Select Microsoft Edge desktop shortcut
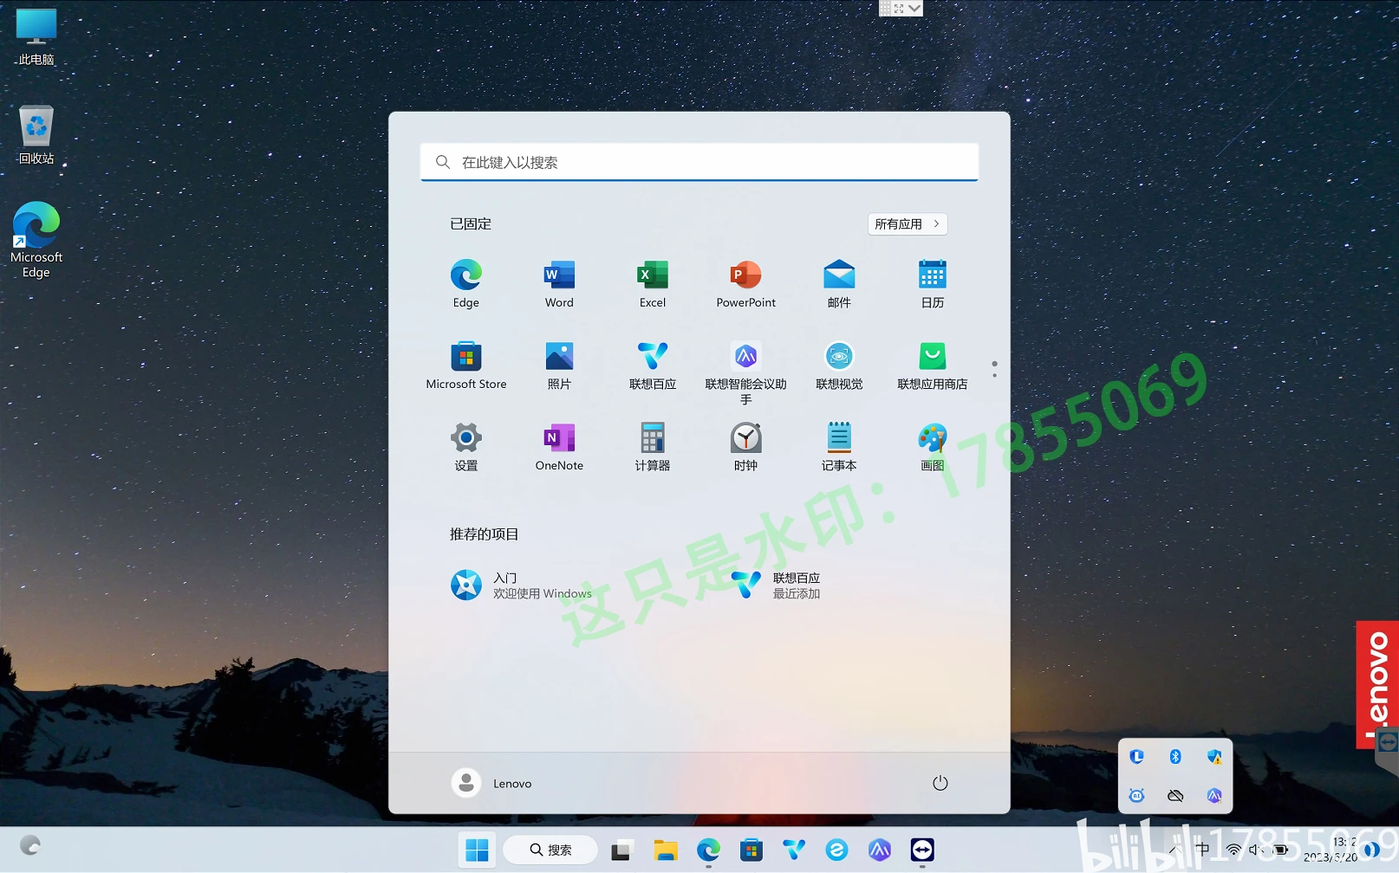 tap(36, 240)
